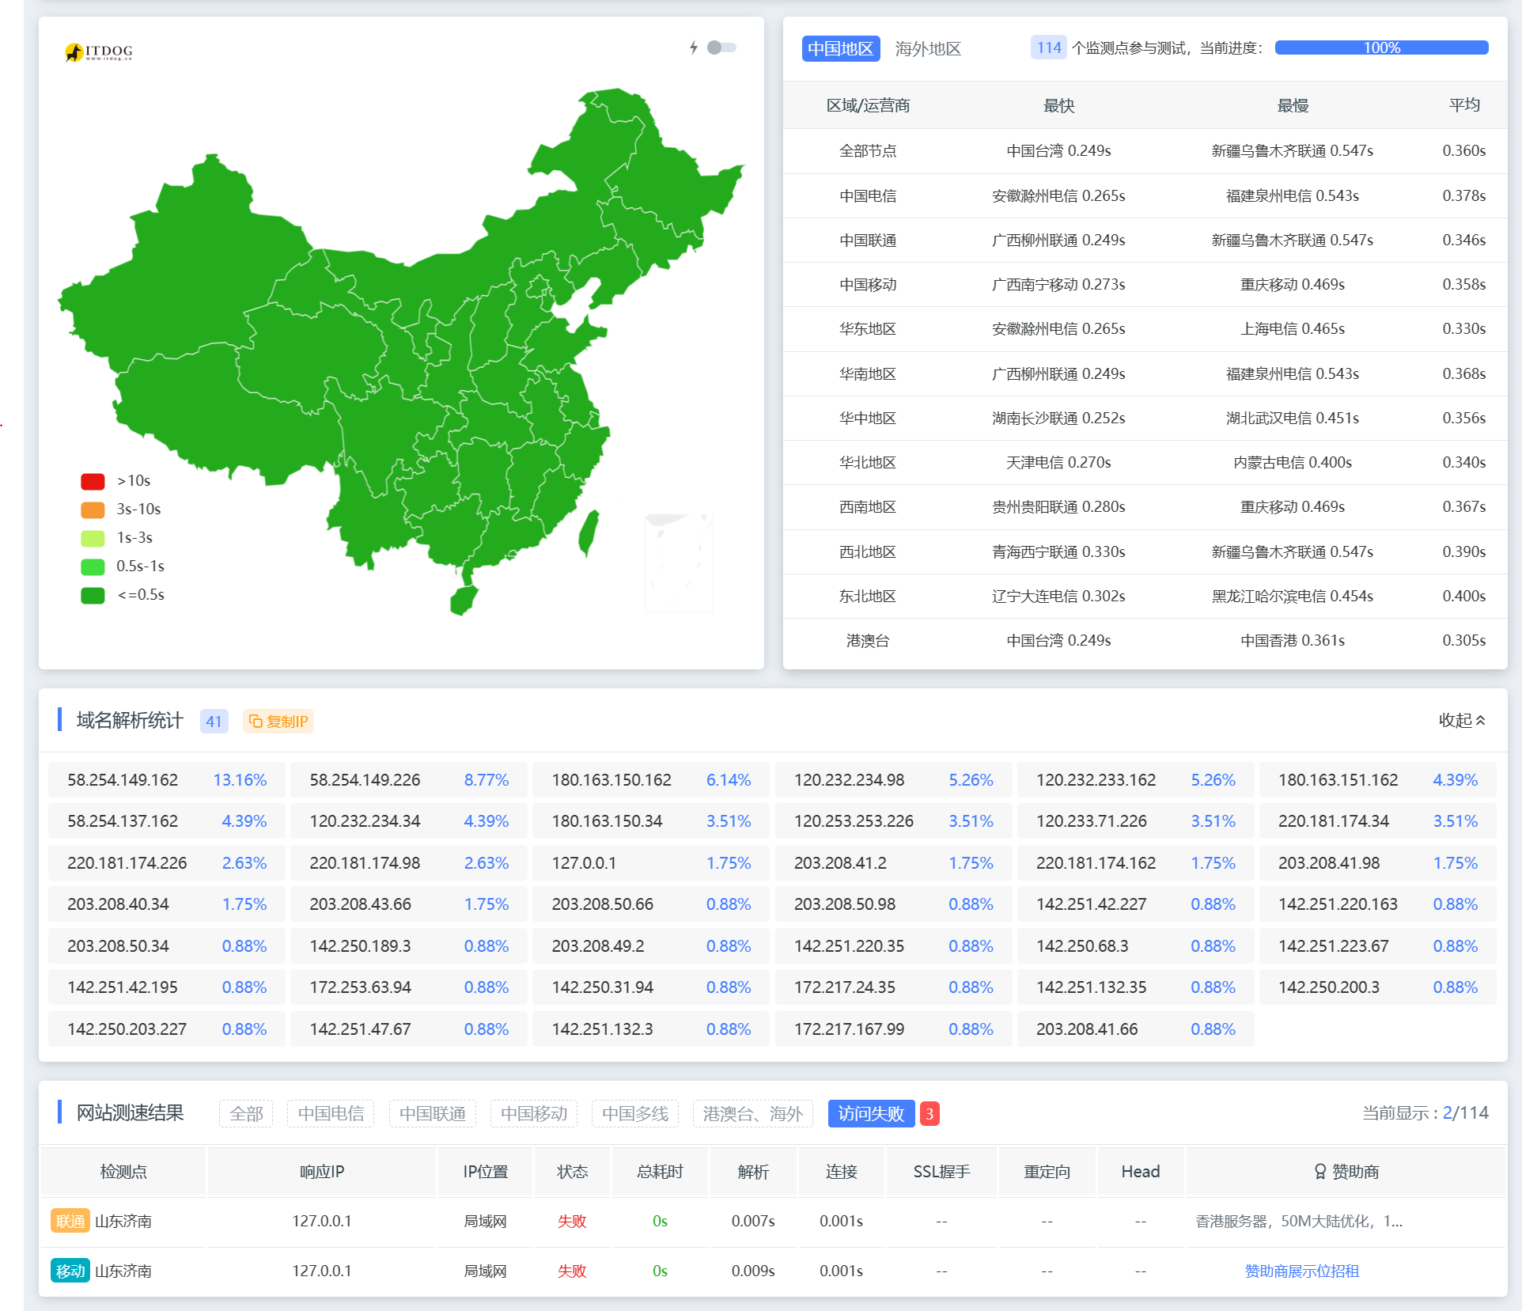Viewport: 1522px width, 1311px height.
Task: Click the ITDOG logo
Action: [98, 52]
